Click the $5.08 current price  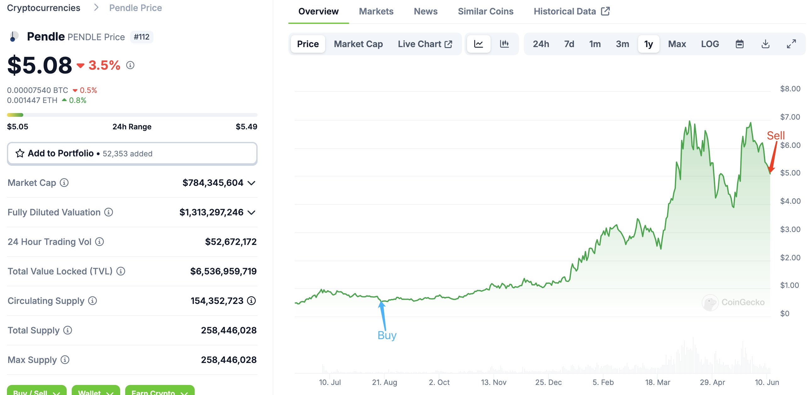(x=40, y=65)
